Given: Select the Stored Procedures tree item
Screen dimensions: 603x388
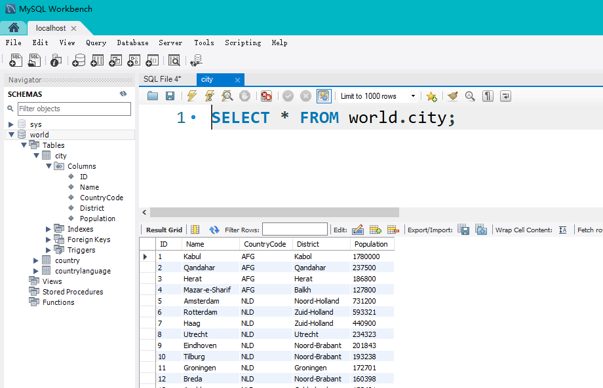Looking at the screenshot, I should coord(73,292).
